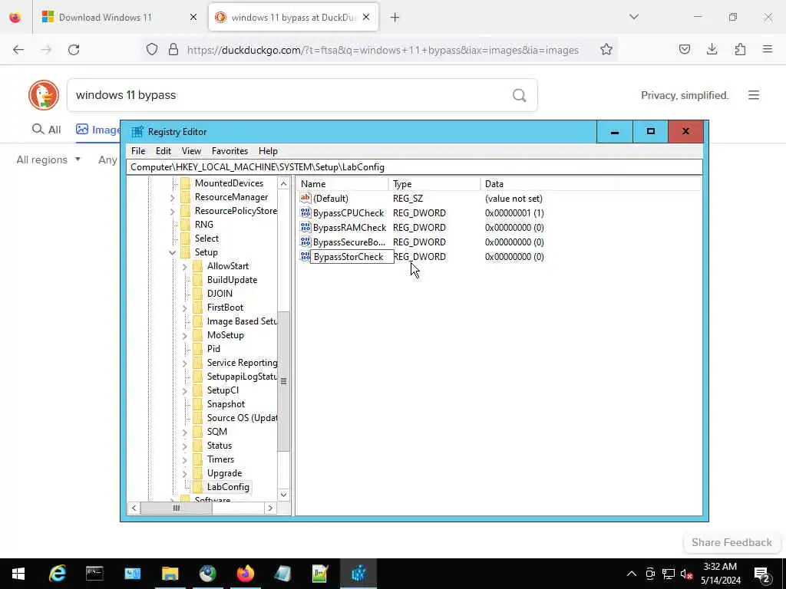
Task: Sort by the Data column header
Action: click(590, 184)
